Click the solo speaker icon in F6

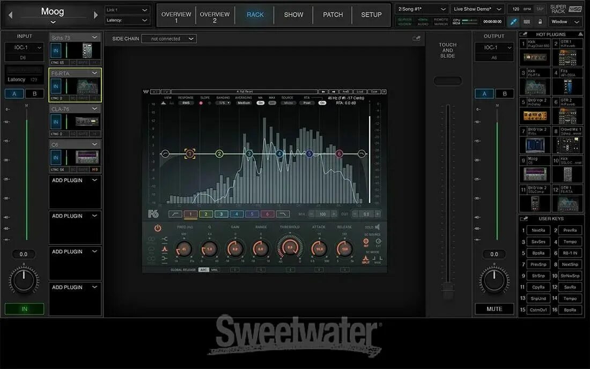point(378,227)
